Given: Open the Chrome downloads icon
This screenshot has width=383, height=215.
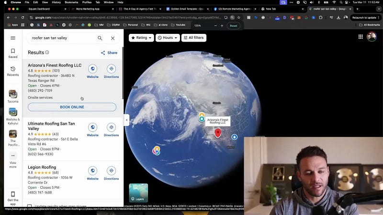Looking at the screenshot, I should [x=338, y=18].
